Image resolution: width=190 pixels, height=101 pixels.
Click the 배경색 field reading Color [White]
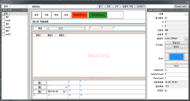point(174,39)
